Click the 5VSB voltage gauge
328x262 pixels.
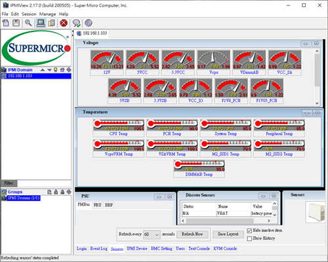pyautogui.click(x=125, y=91)
